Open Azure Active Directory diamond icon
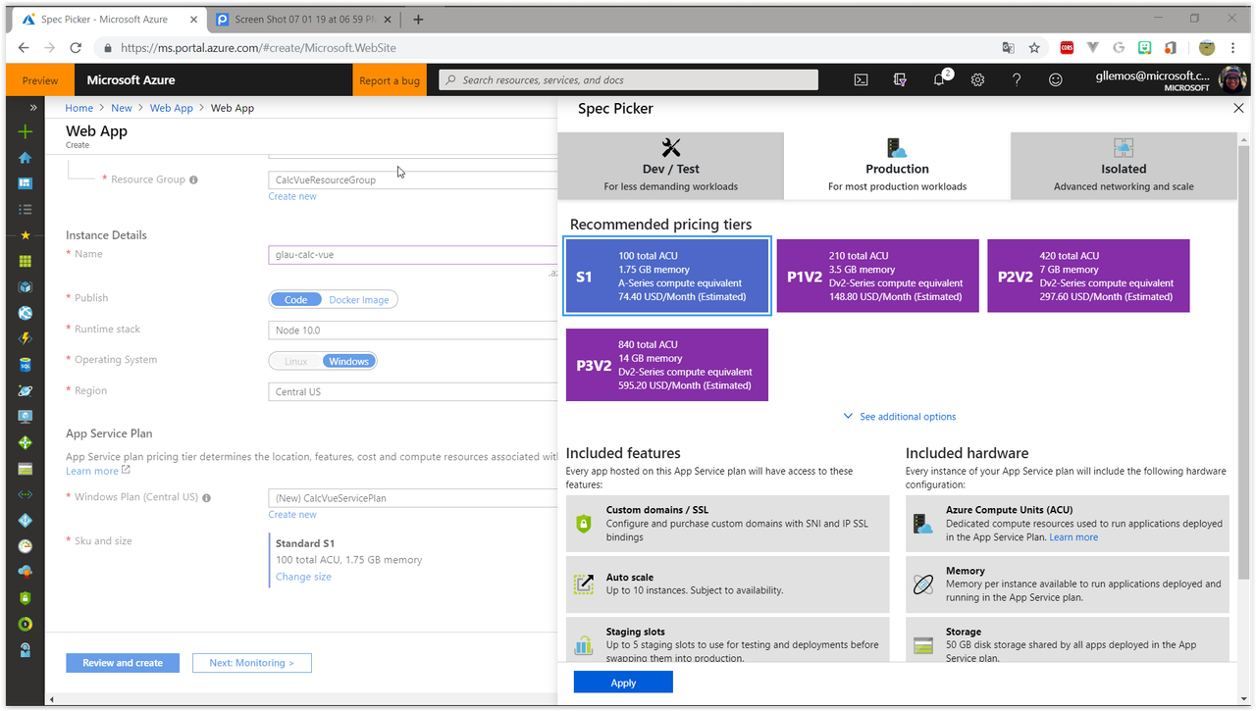1256x711 pixels. click(26, 520)
